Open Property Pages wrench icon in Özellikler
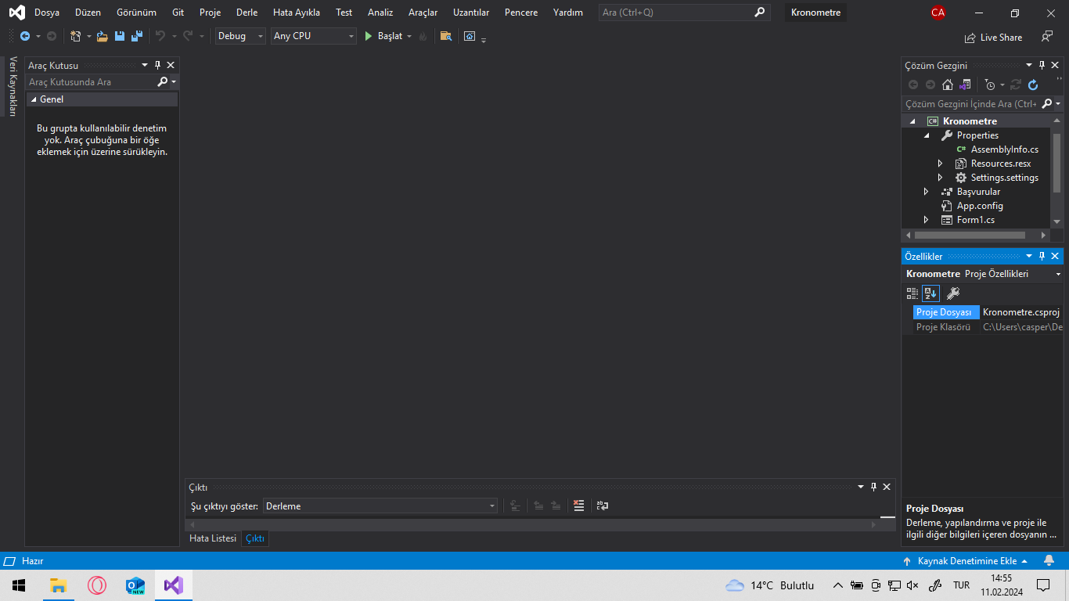This screenshot has height=601, width=1069. tap(952, 293)
